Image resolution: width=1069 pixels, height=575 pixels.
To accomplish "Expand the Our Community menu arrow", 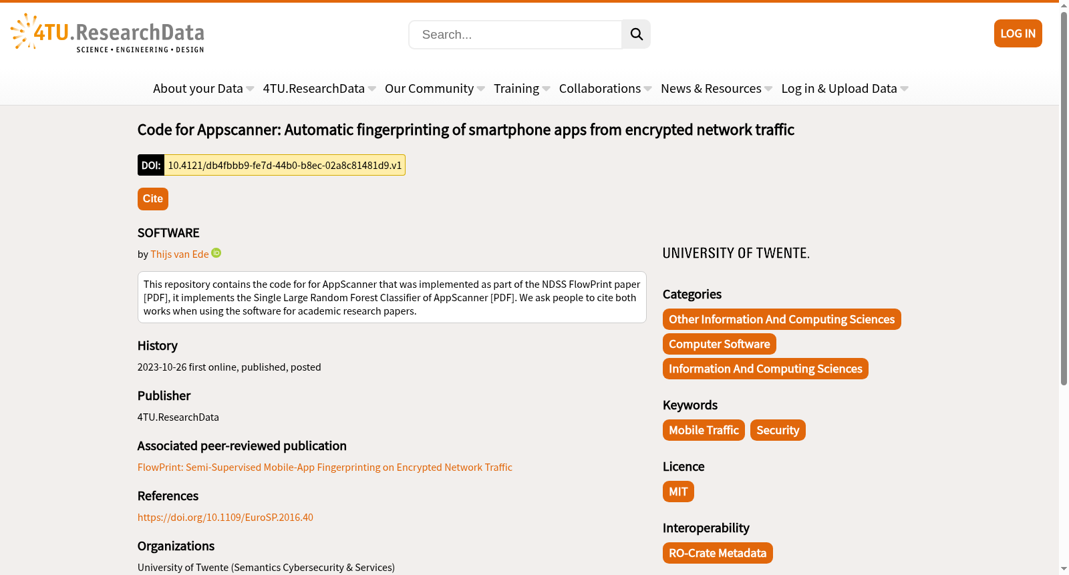I will coord(481,89).
